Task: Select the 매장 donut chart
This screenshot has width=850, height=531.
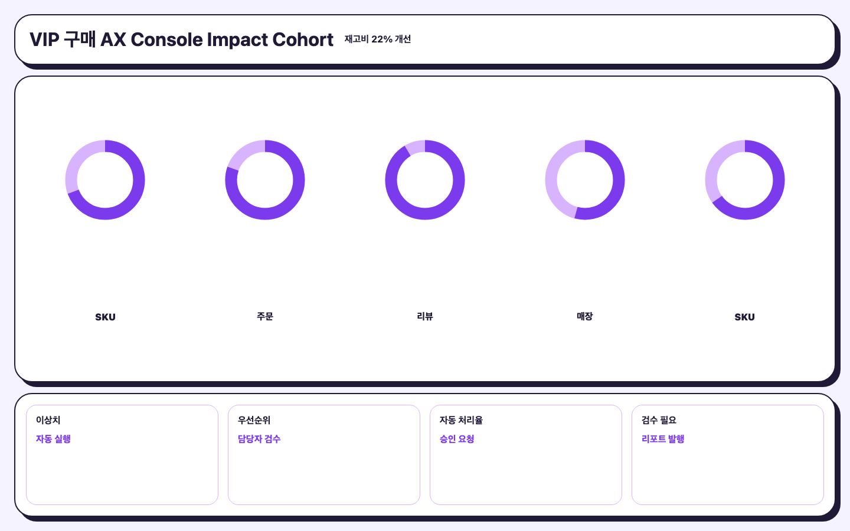Action: point(585,180)
